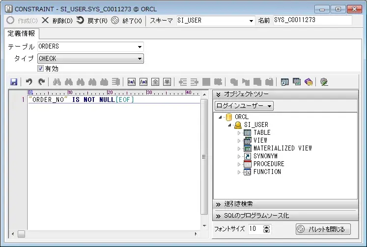Open the タイプ CHECK dropdown
Screen dimensions: 367x247
[140, 58]
